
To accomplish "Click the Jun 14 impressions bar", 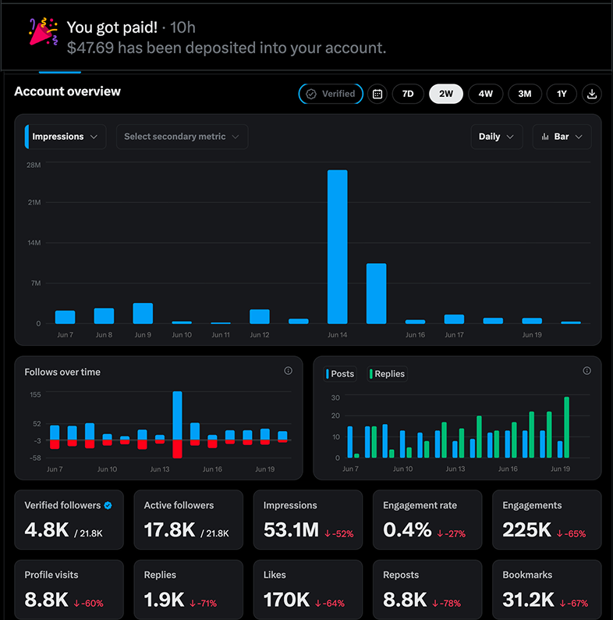I will pyautogui.click(x=338, y=247).
